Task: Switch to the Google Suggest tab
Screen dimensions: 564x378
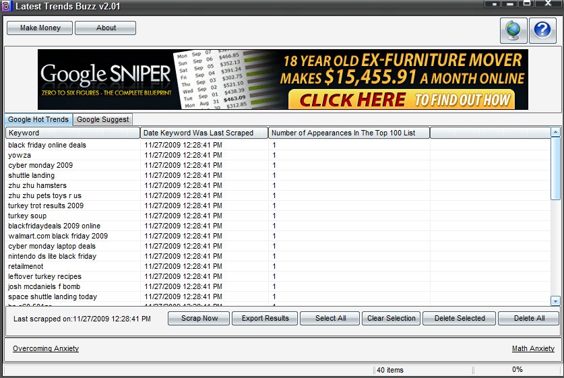Action: pyautogui.click(x=102, y=119)
